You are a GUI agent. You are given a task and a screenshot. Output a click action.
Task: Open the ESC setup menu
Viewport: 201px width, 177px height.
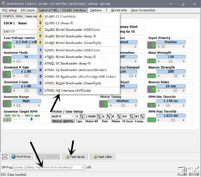coord(9,10)
